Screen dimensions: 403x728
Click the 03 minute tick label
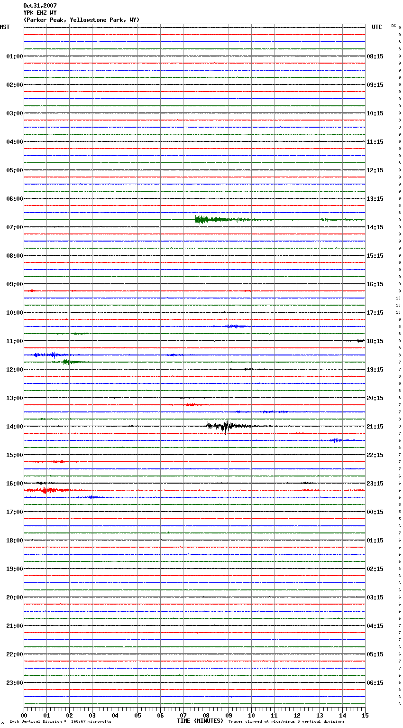coord(92,715)
